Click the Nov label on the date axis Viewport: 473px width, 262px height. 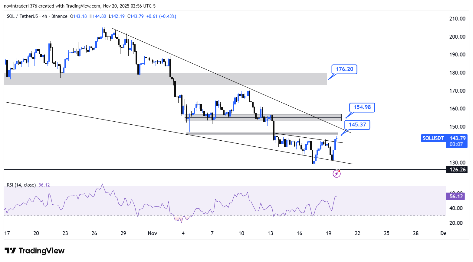point(153,233)
